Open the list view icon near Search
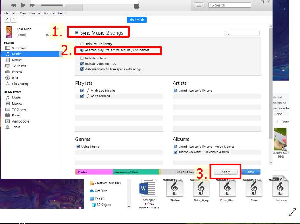300x224 pixels. (x=199, y=5)
